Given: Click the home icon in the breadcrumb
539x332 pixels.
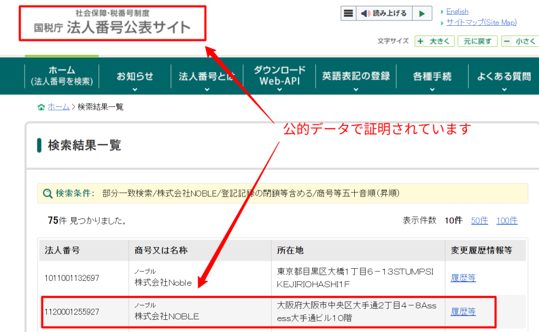Looking at the screenshot, I should 41,106.
